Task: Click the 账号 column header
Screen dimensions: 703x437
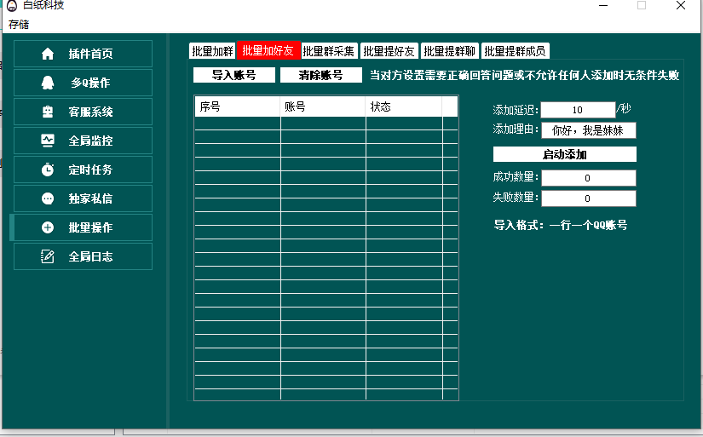Action: click(323, 106)
